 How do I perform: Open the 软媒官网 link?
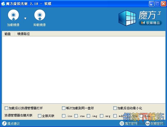pyautogui.click(x=157, y=123)
